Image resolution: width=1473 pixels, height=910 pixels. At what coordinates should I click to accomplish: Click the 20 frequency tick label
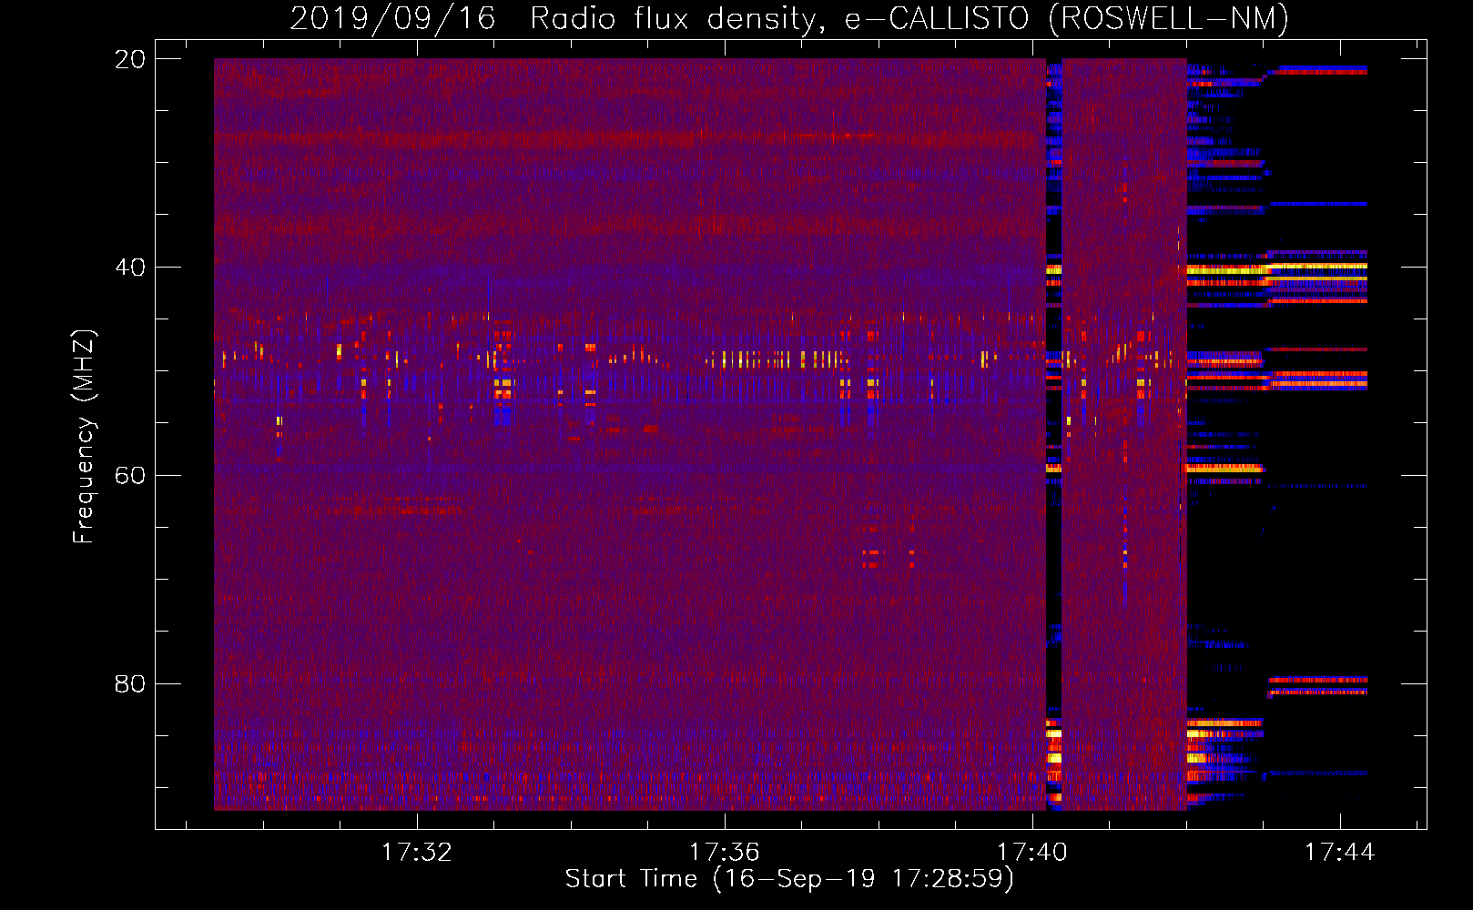130,59
